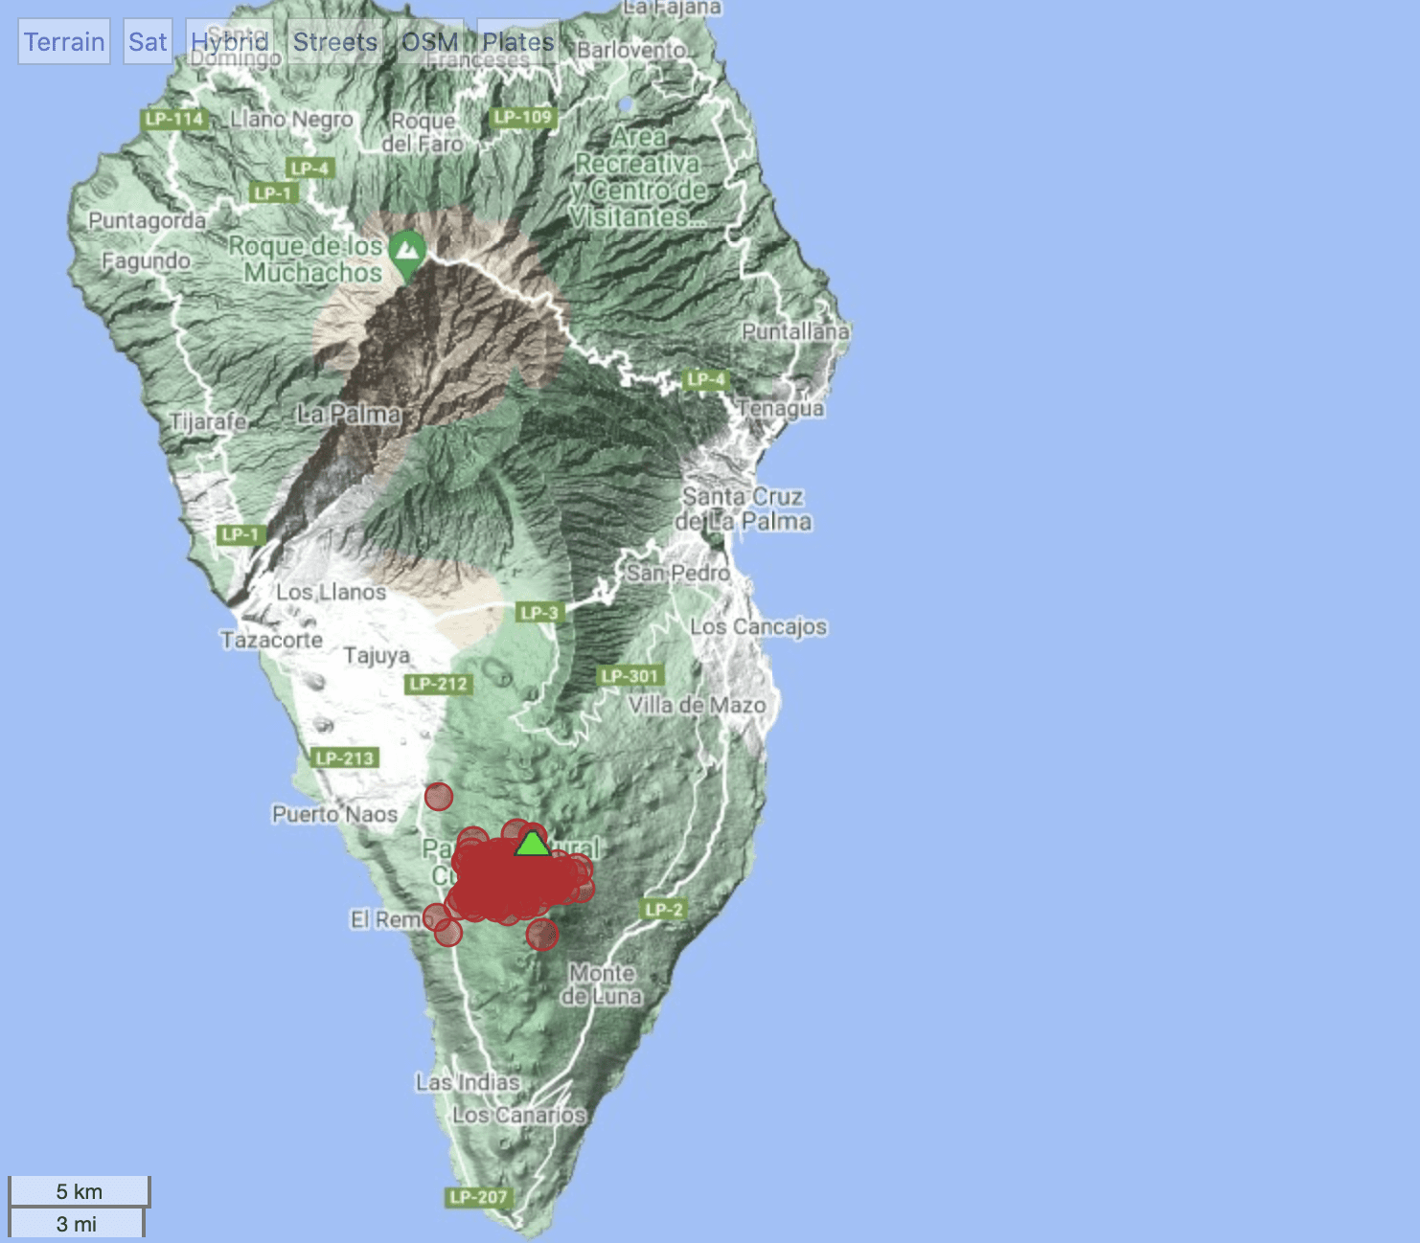This screenshot has width=1420, height=1243.
Task: Click the LP-114 road badge
Action: pyautogui.click(x=173, y=119)
